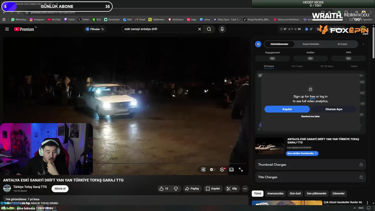This screenshot has width=375, height=211.
Task: Click the 19:55 taskbar clock
Action: coord(361,208)
